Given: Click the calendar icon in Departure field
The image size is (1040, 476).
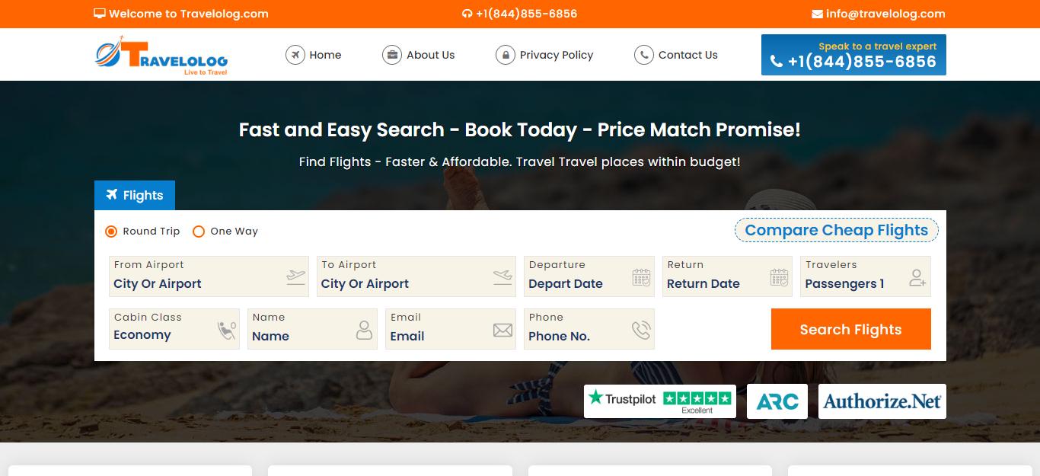Looking at the screenshot, I should (x=641, y=277).
